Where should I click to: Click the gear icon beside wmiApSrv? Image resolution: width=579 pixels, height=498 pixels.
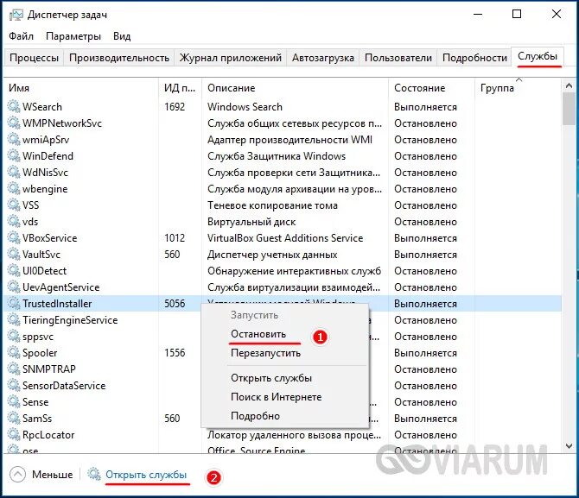[x=14, y=139]
